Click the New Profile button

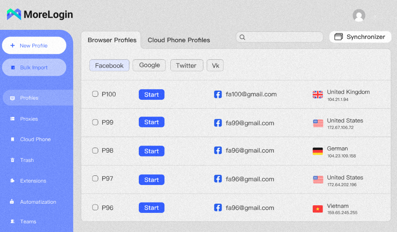click(x=34, y=45)
